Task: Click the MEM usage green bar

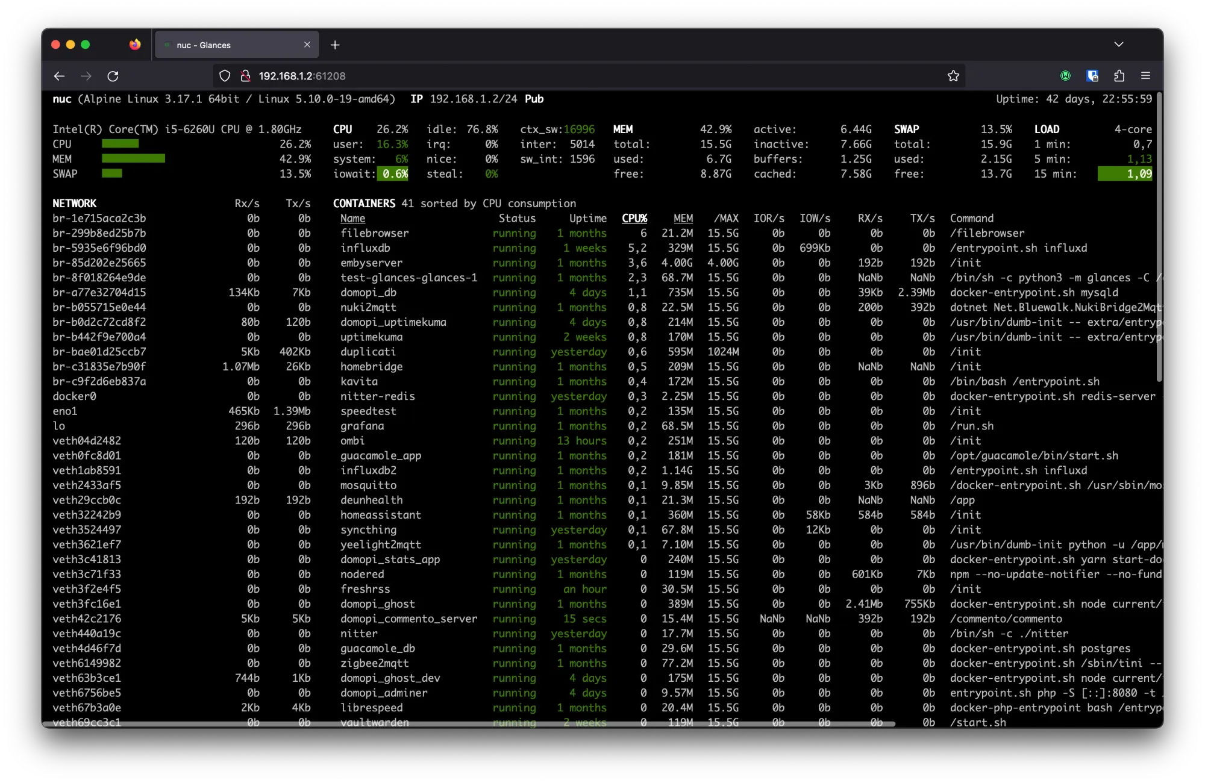Action: 133,158
